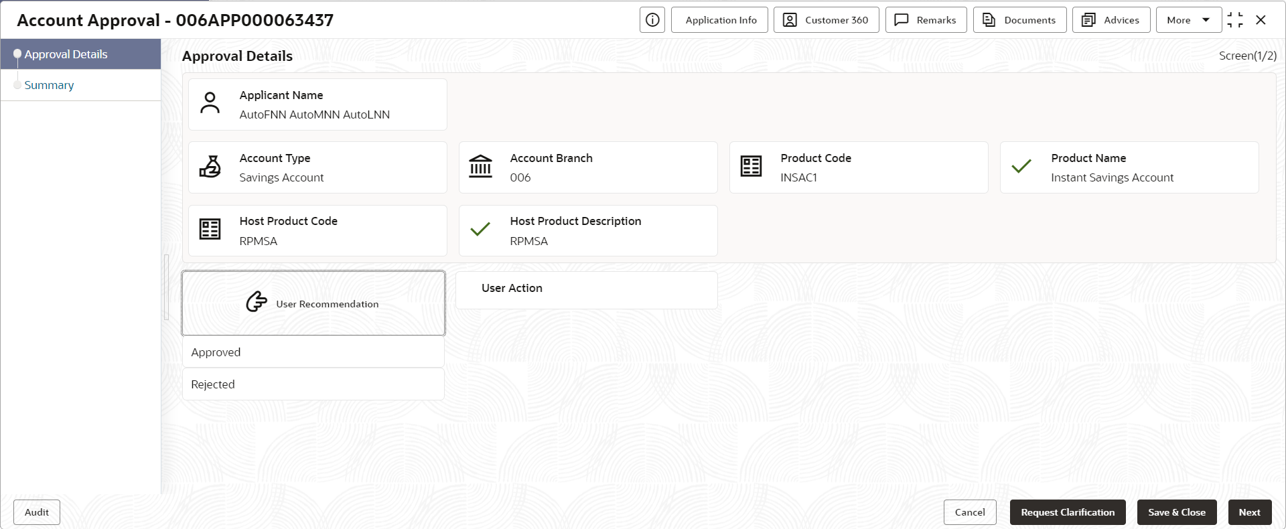The image size is (1286, 529).
Task: Click the Advices pages icon
Action: pos(1088,20)
